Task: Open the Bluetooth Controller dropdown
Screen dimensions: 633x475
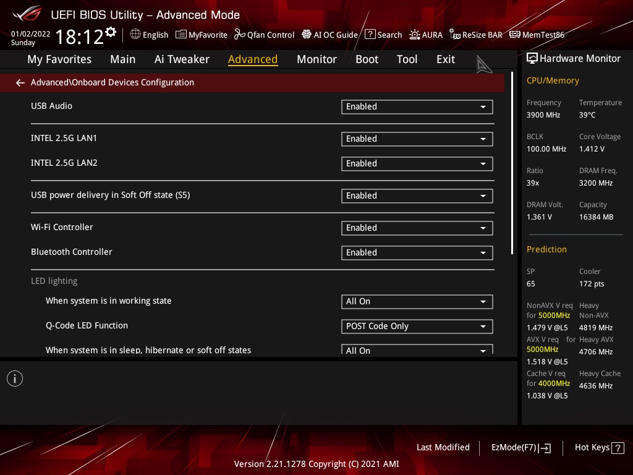Action: [417, 253]
